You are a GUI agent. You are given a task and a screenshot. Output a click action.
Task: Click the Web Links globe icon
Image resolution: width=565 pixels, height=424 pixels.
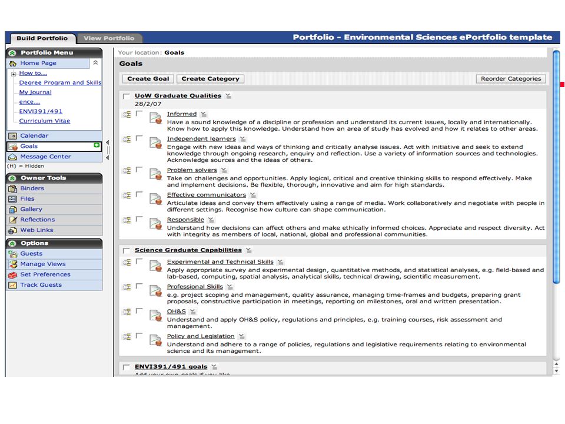pyautogui.click(x=12, y=230)
